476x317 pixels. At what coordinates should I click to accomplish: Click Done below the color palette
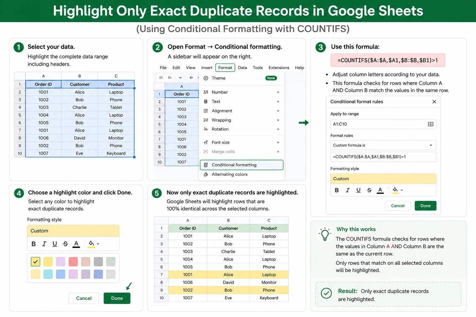(117, 298)
